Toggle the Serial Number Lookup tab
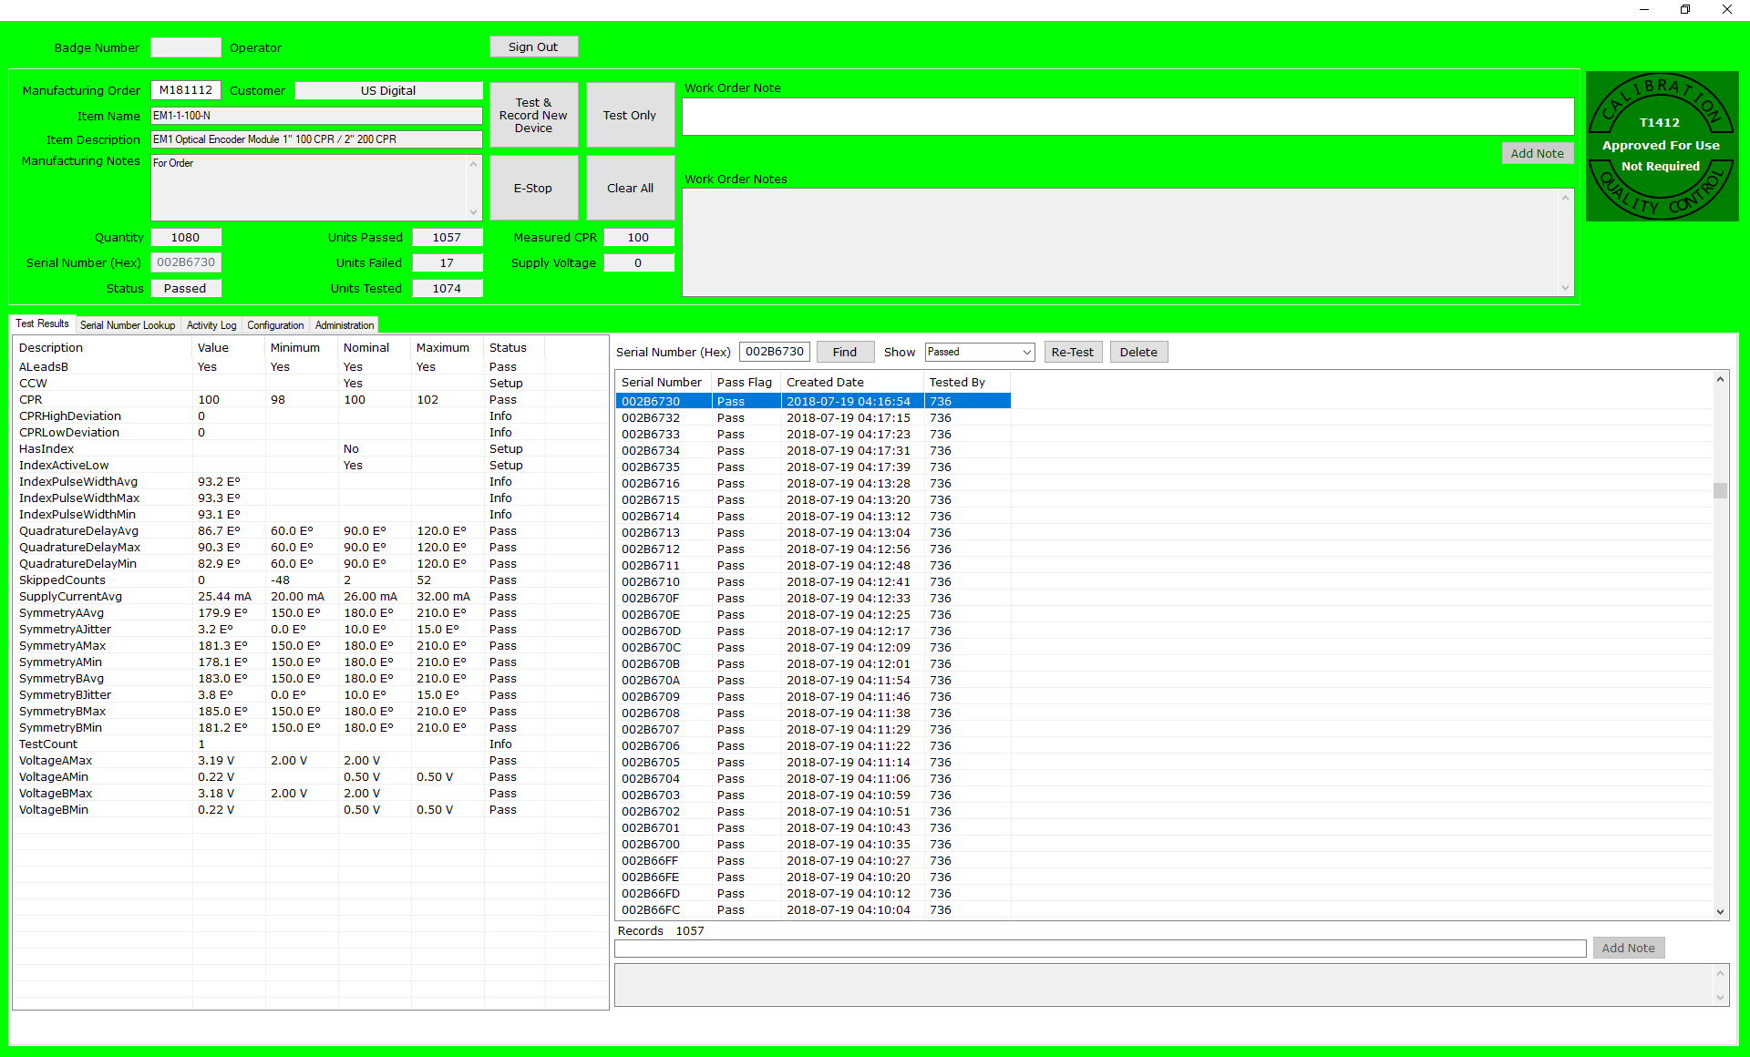Screen dimensions: 1750x1057 pos(127,325)
